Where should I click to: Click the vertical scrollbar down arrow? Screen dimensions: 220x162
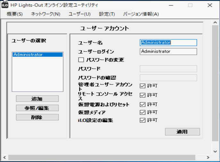pos(215,151)
